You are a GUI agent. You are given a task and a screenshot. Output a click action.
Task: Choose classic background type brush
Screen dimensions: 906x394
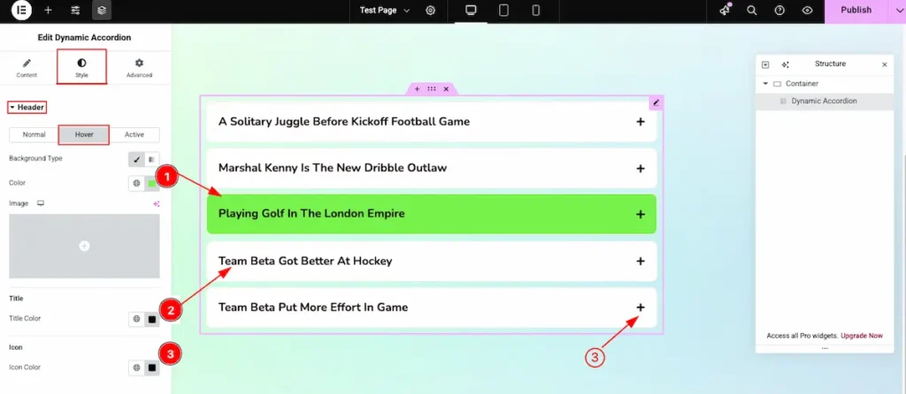tap(136, 159)
